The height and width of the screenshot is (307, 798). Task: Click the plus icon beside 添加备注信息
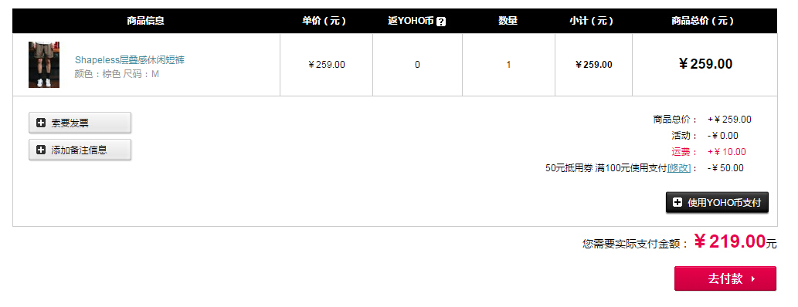click(x=41, y=150)
